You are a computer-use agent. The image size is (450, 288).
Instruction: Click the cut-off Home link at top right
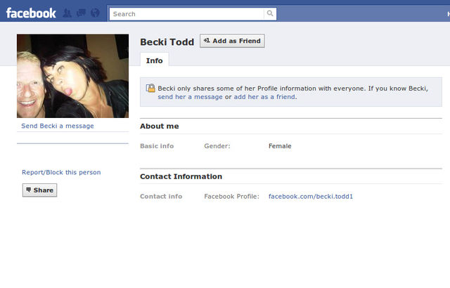pyautogui.click(x=446, y=13)
